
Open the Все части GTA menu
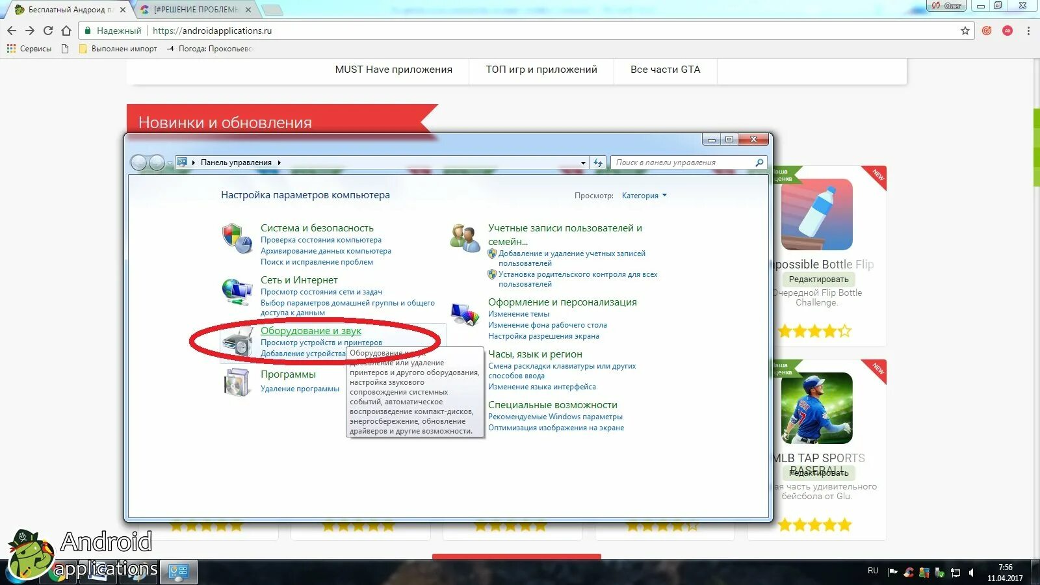click(666, 70)
